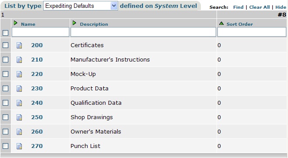The height and width of the screenshot is (158, 288).
Task: Open document icon for row 200
Action: click(19, 45)
